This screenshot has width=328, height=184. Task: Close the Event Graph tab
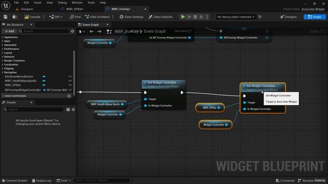tap(108, 25)
